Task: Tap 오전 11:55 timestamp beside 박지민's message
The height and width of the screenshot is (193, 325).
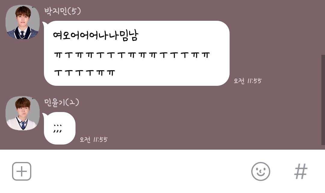Action: click(248, 81)
